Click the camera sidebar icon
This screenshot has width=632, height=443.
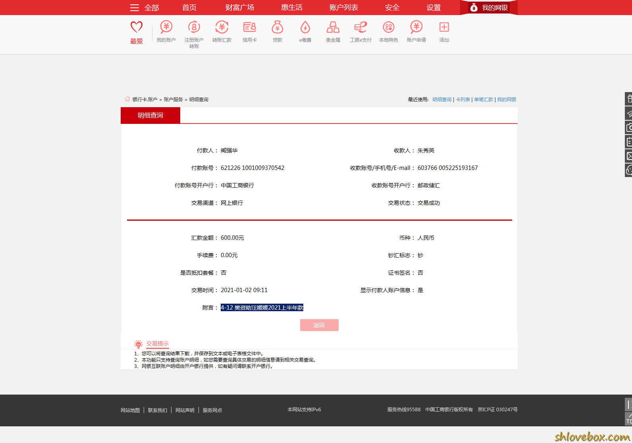[x=629, y=127]
